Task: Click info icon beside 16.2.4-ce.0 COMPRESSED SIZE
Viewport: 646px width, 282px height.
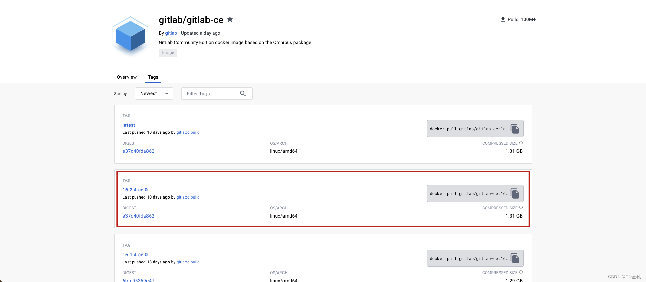Action: click(521, 207)
